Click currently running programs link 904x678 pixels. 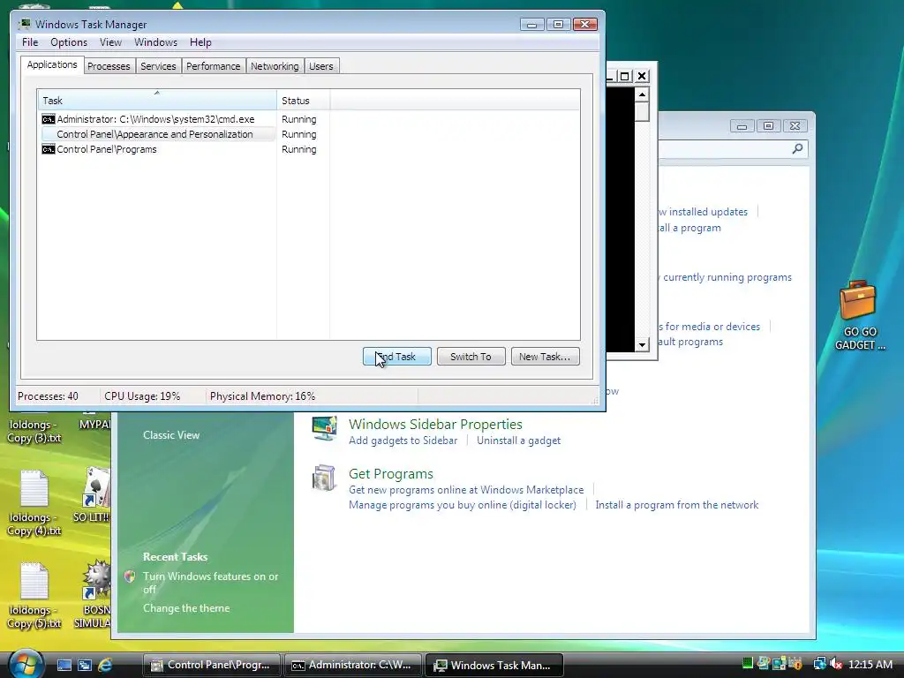(x=726, y=277)
